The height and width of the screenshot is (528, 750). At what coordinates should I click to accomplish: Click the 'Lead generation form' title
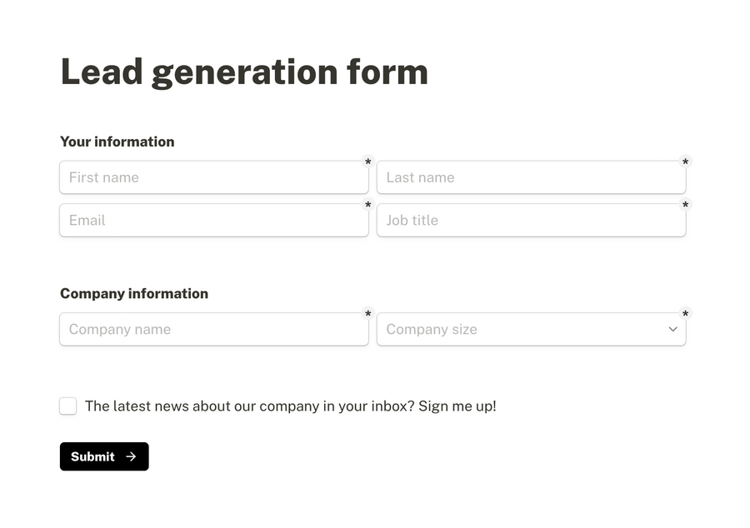click(x=244, y=72)
